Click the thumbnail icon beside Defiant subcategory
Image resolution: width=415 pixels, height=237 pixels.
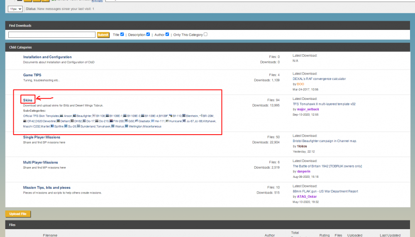coord(58,121)
